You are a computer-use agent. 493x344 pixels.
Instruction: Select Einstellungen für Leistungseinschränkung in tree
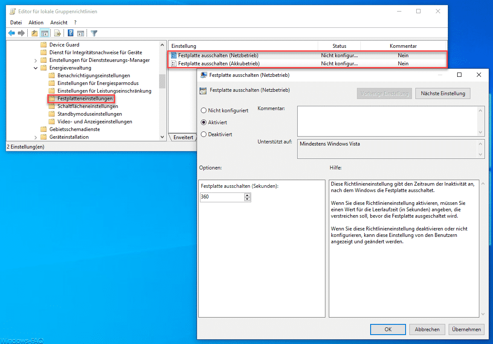coord(104,91)
